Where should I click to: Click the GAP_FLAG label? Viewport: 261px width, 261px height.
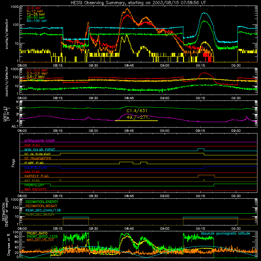(x=32, y=145)
